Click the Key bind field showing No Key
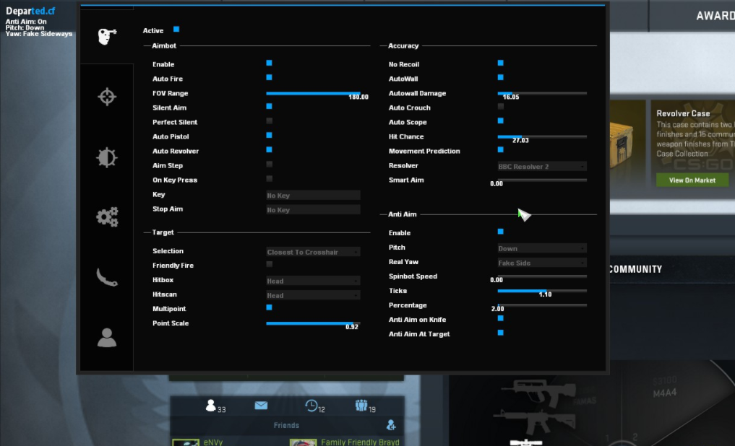The width and height of the screenshot is (735, 446). click(x=313, y=195)
